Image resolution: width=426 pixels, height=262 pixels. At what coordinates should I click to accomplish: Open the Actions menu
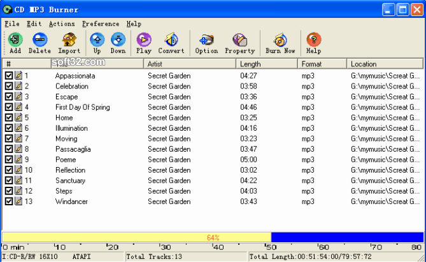[x=62, y=24]
